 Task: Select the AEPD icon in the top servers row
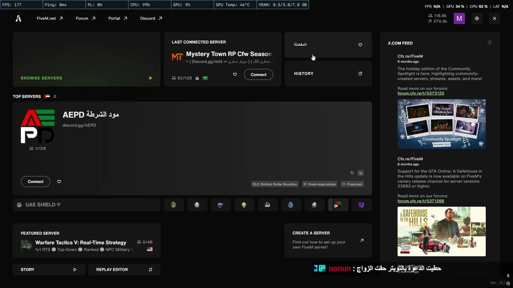[338, 205]
